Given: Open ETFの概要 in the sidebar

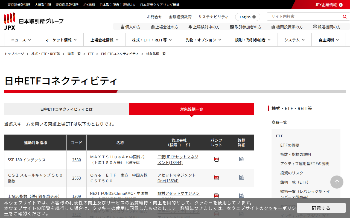Looking at the screenshot, I should 290,145.
